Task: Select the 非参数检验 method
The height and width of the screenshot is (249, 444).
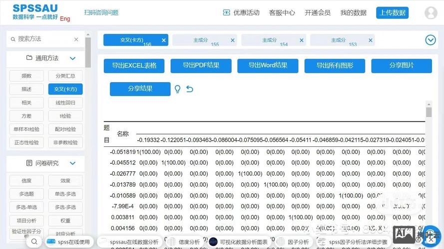Action: (x=65, y=142)
